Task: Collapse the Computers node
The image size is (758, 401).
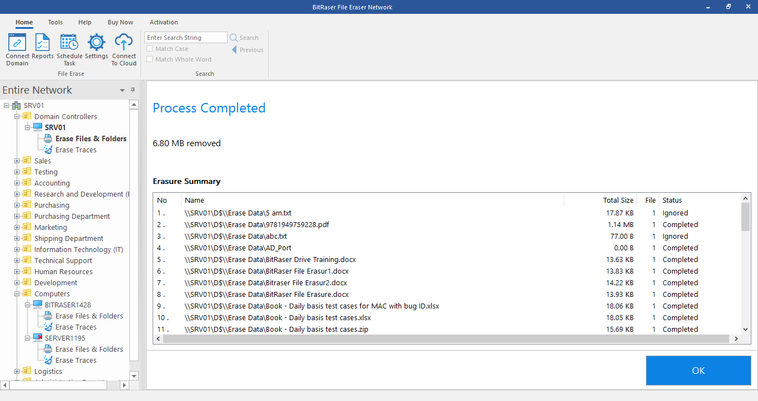Action: point(17,294)
